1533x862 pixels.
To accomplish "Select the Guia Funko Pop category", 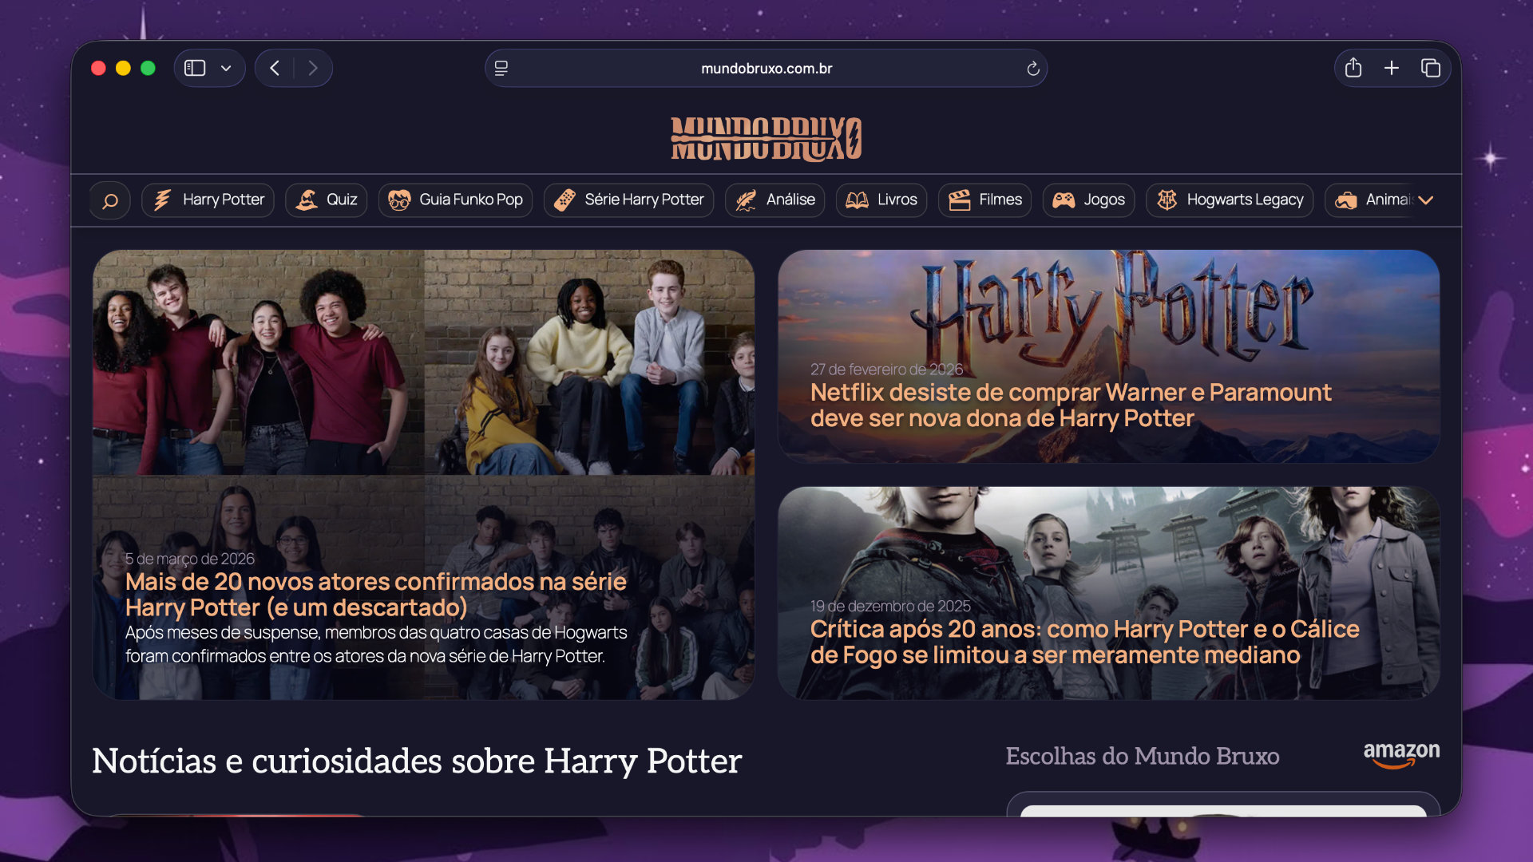I will 456,200.
